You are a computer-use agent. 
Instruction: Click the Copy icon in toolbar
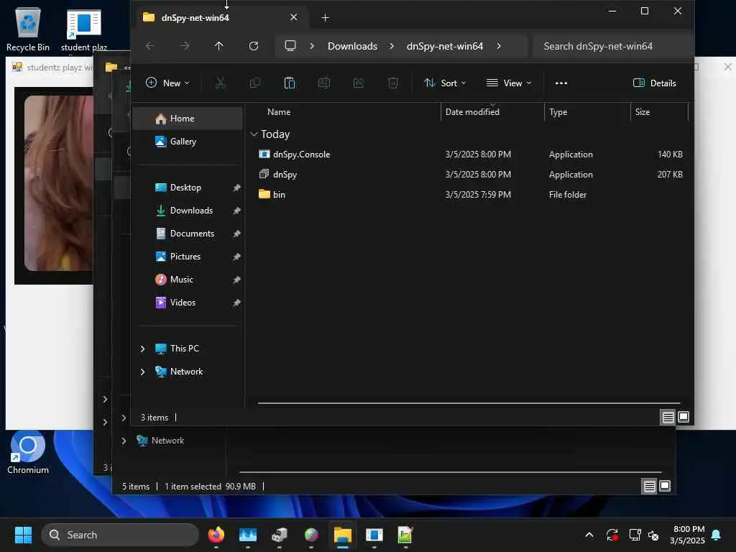[x=255, y=83]
